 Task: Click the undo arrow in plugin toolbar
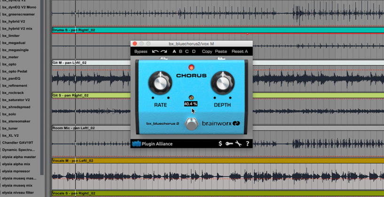tap(155, 51)
